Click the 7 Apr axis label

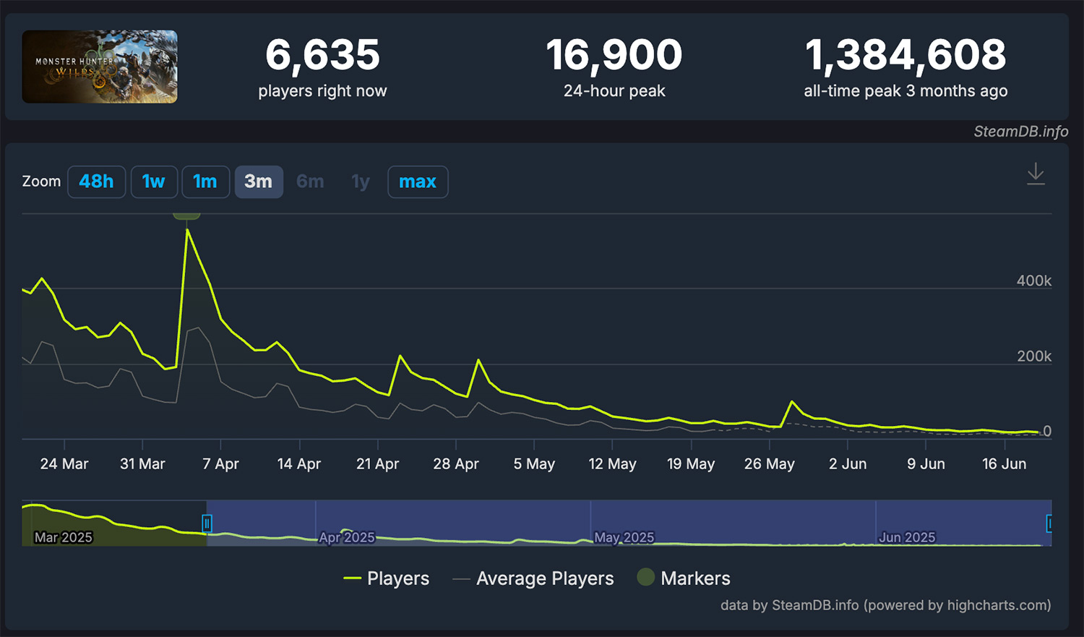[220, 464]
